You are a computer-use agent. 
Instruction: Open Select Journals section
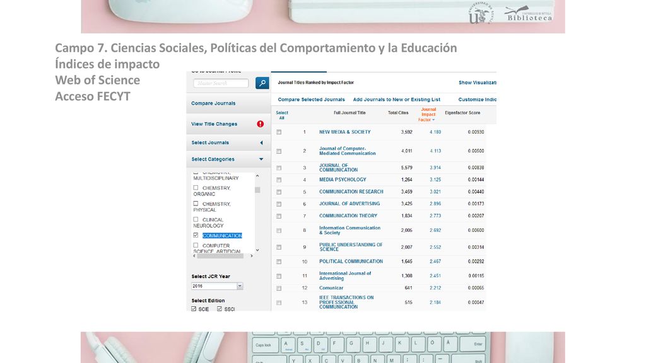210,143
